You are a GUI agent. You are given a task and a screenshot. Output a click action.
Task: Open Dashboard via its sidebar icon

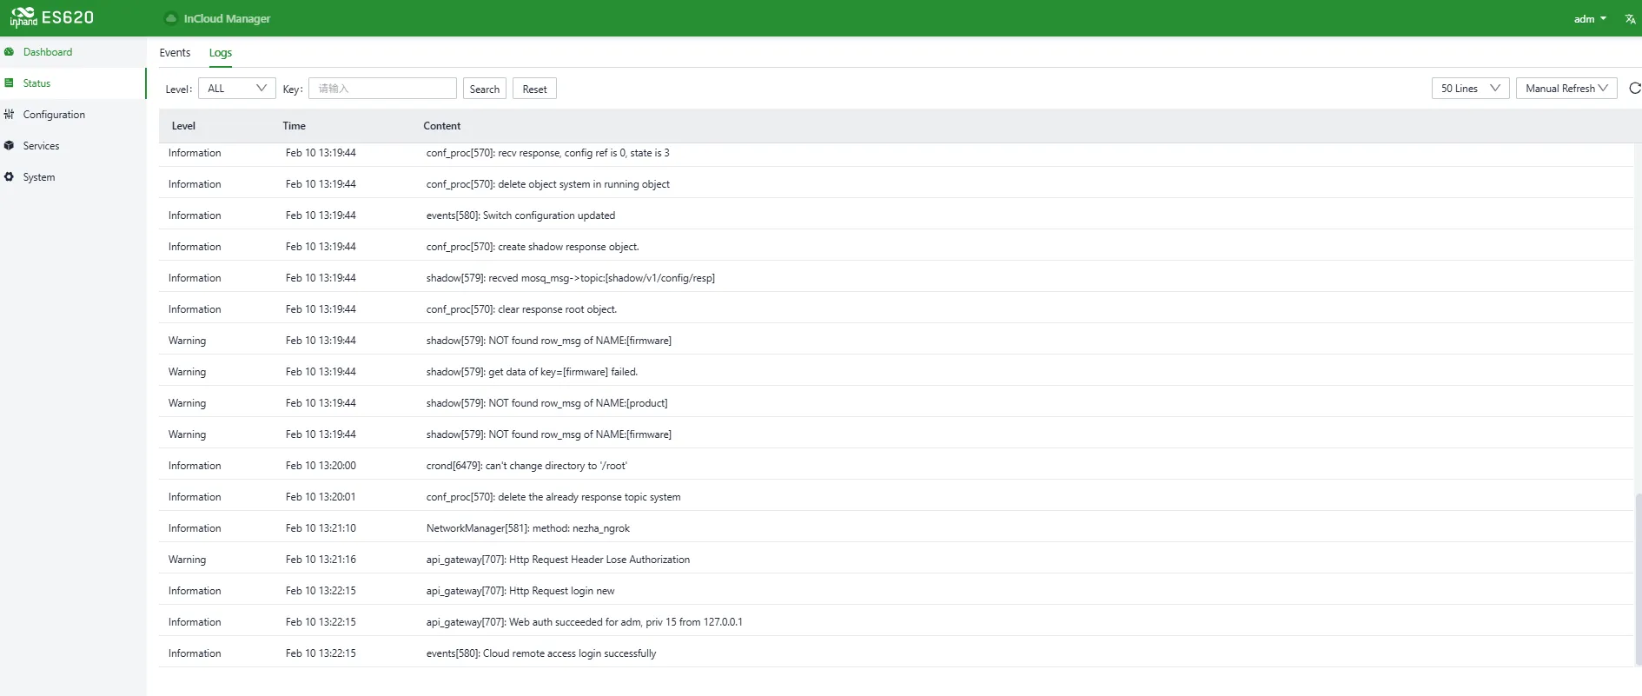pyautogui.click(x=9, y=52)
